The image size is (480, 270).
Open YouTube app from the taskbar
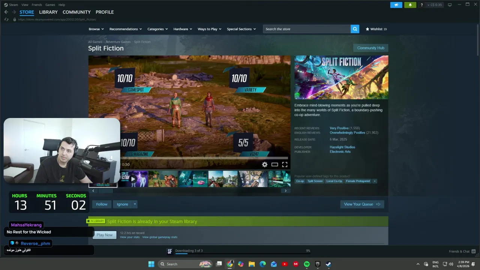285,264
